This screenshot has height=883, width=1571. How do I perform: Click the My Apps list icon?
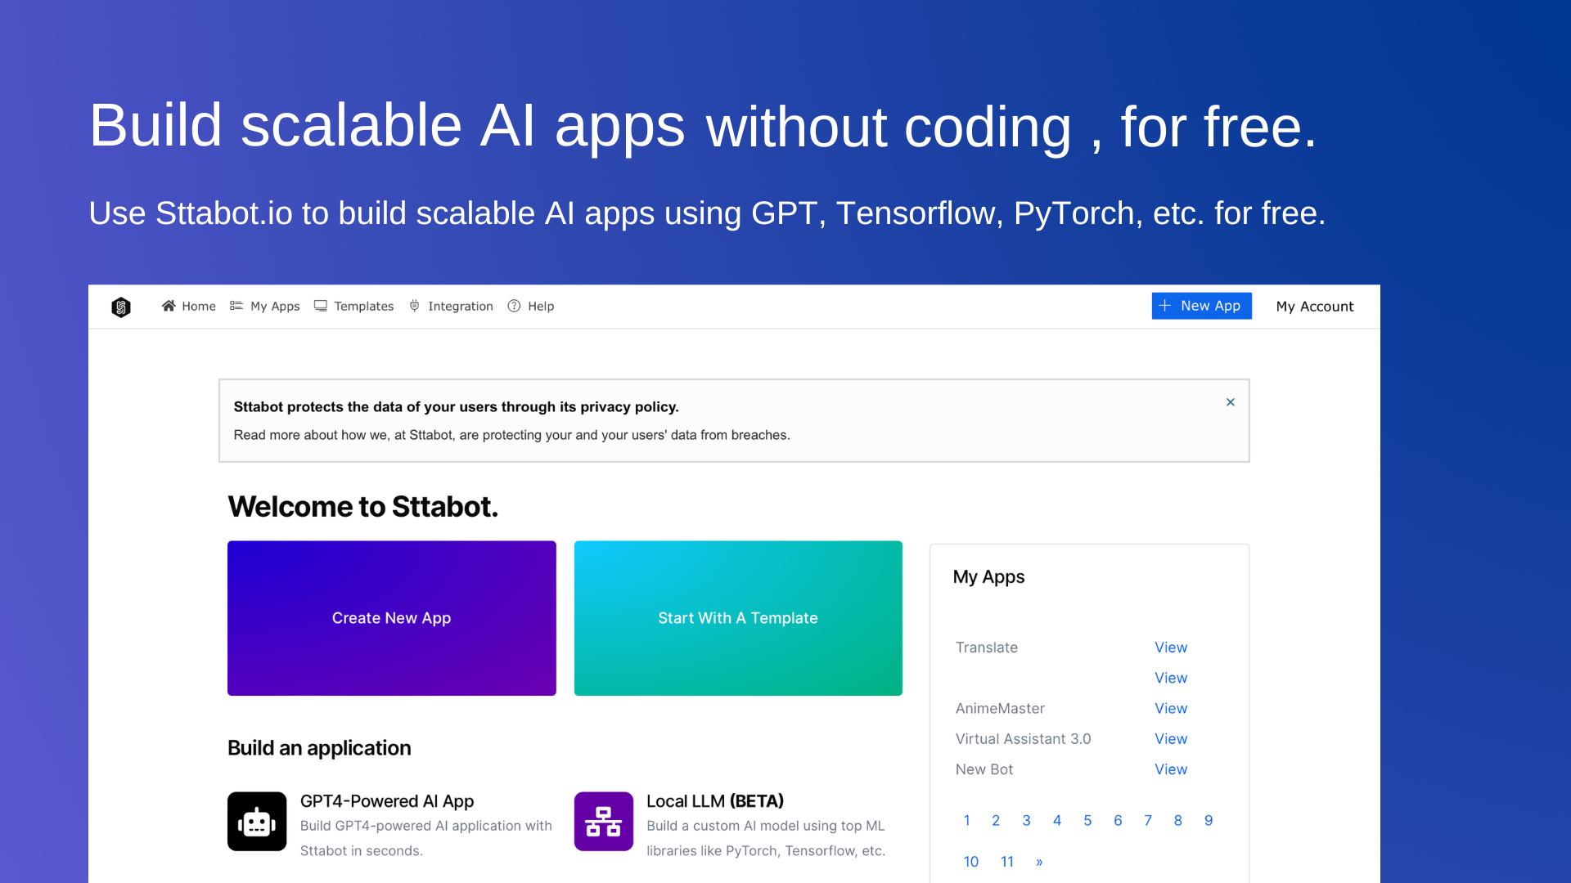coord(236,306)
